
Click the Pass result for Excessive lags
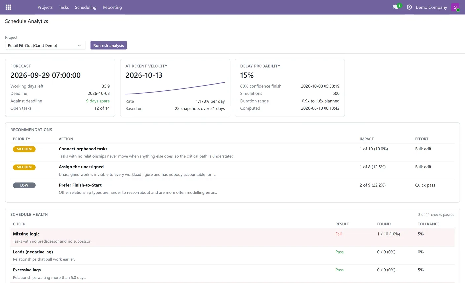[x=339, y=270]
